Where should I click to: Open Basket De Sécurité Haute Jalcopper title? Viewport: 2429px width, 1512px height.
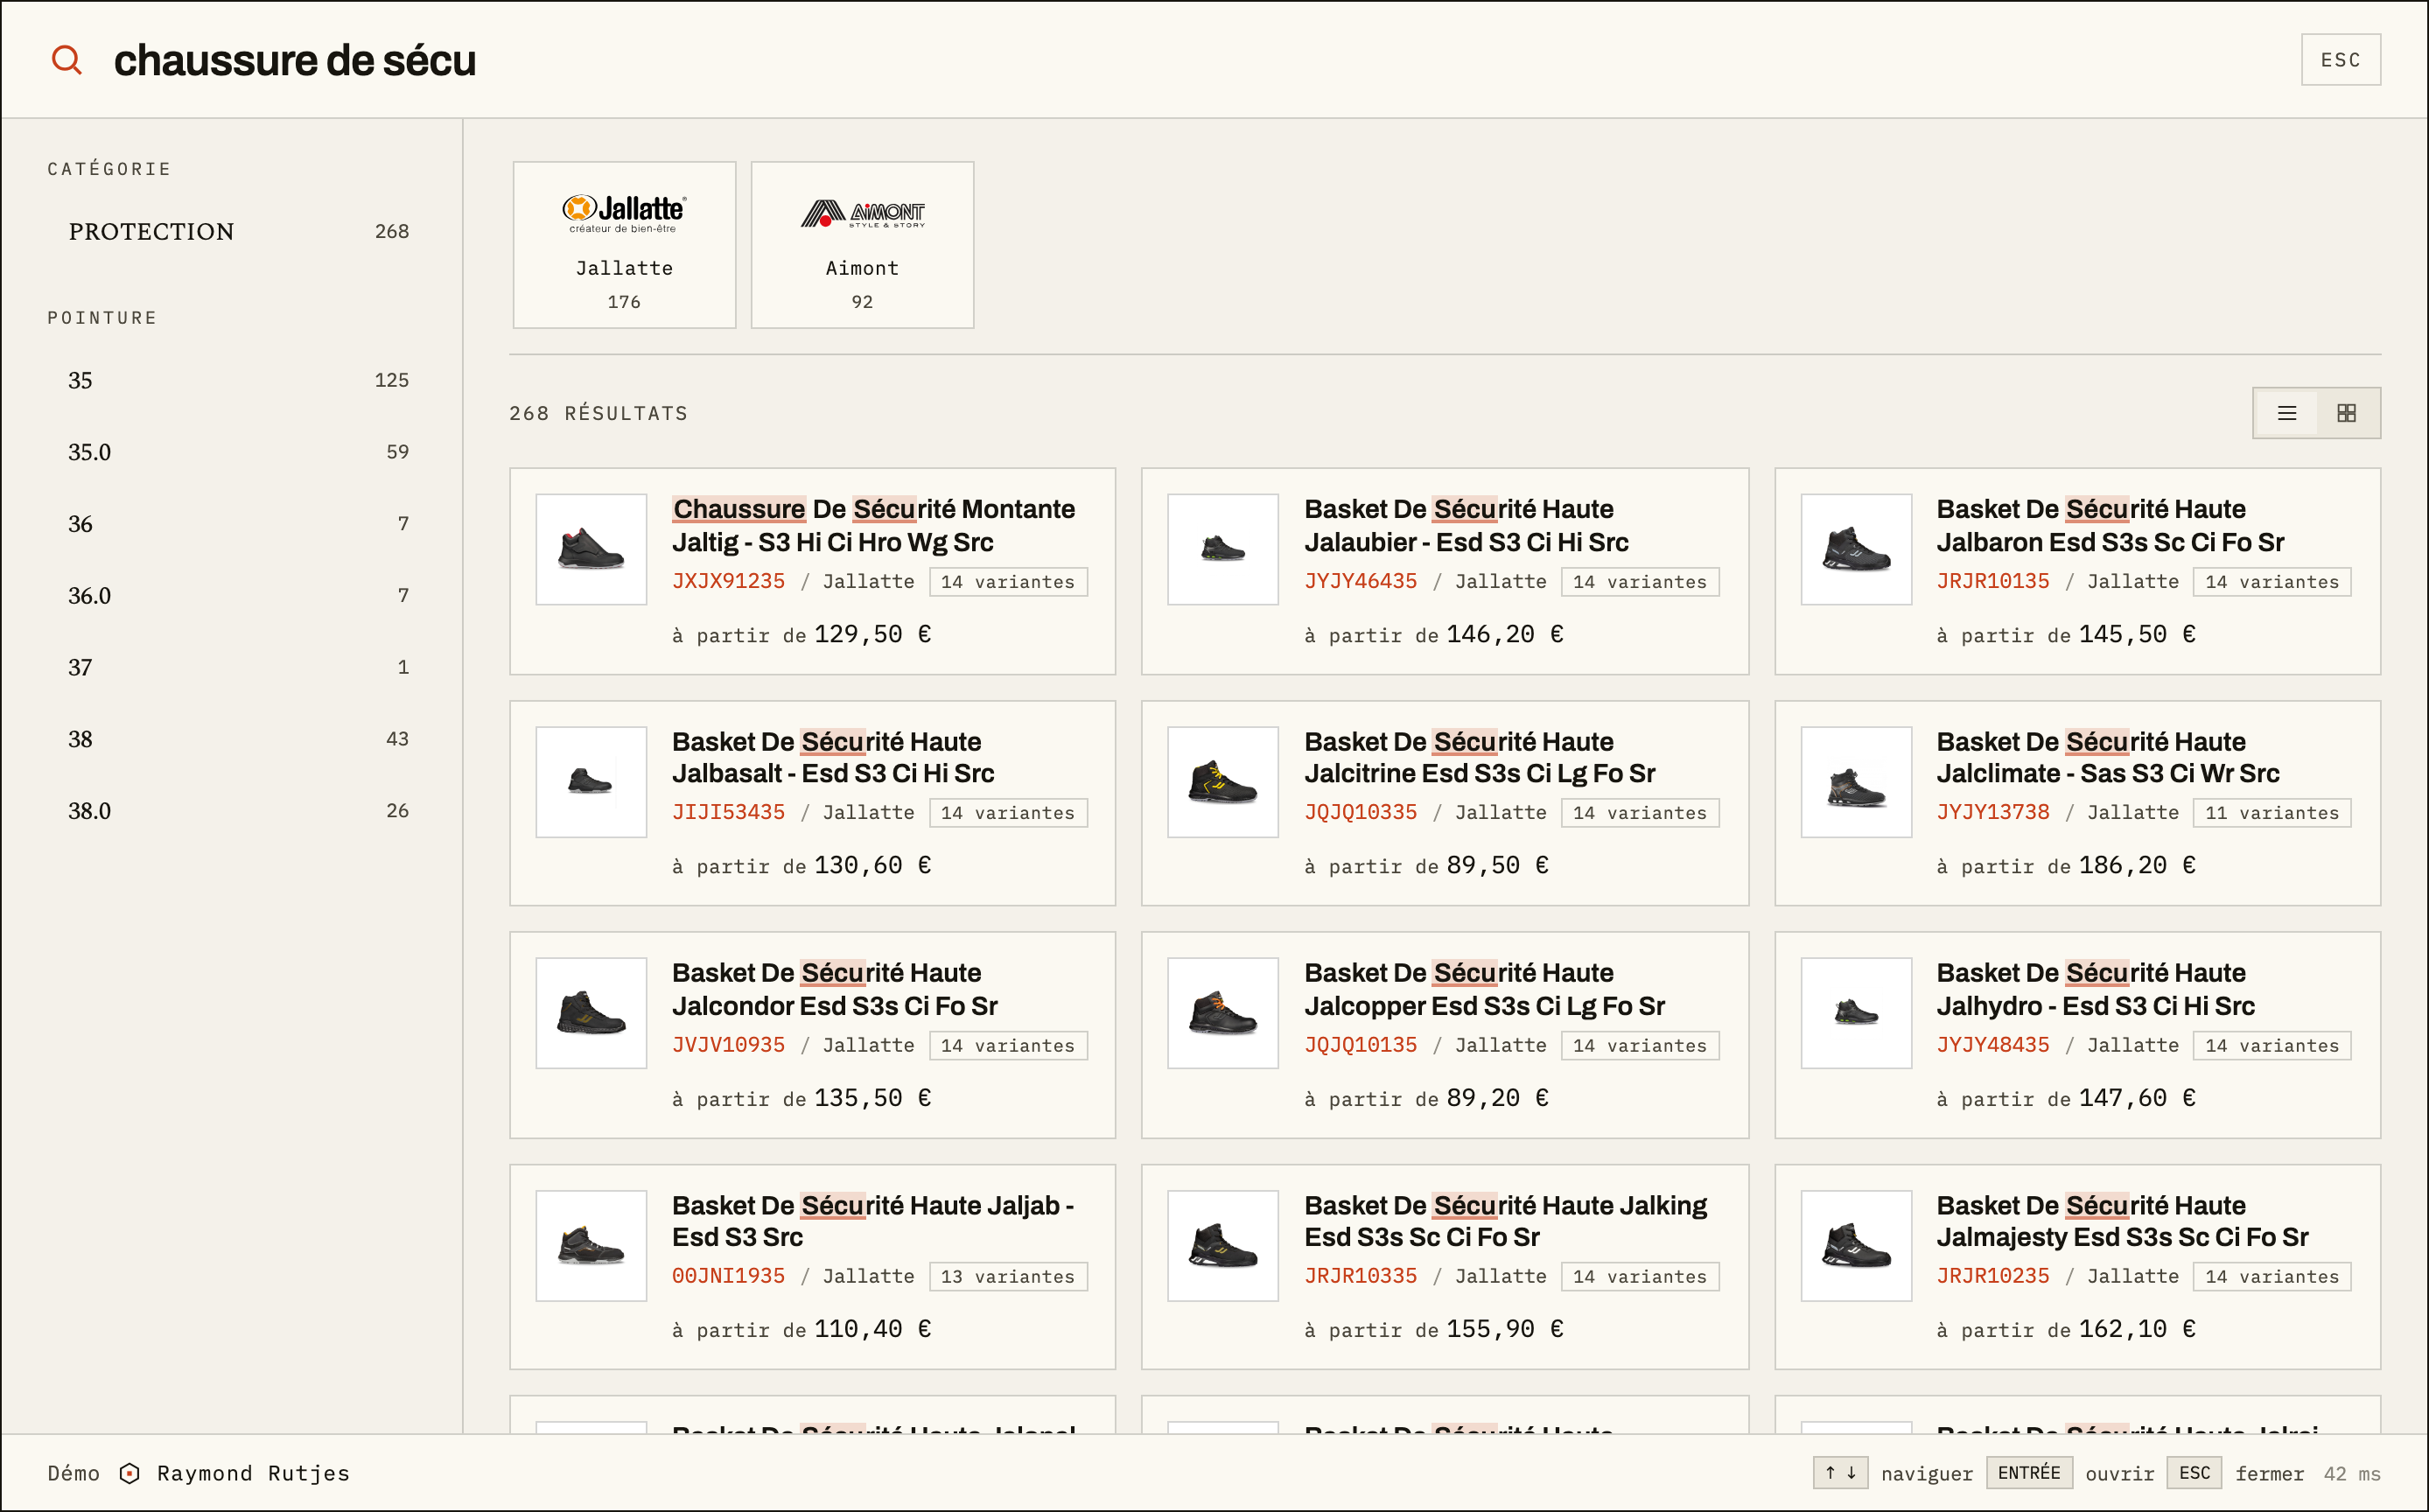click(x=1485, y=989)
